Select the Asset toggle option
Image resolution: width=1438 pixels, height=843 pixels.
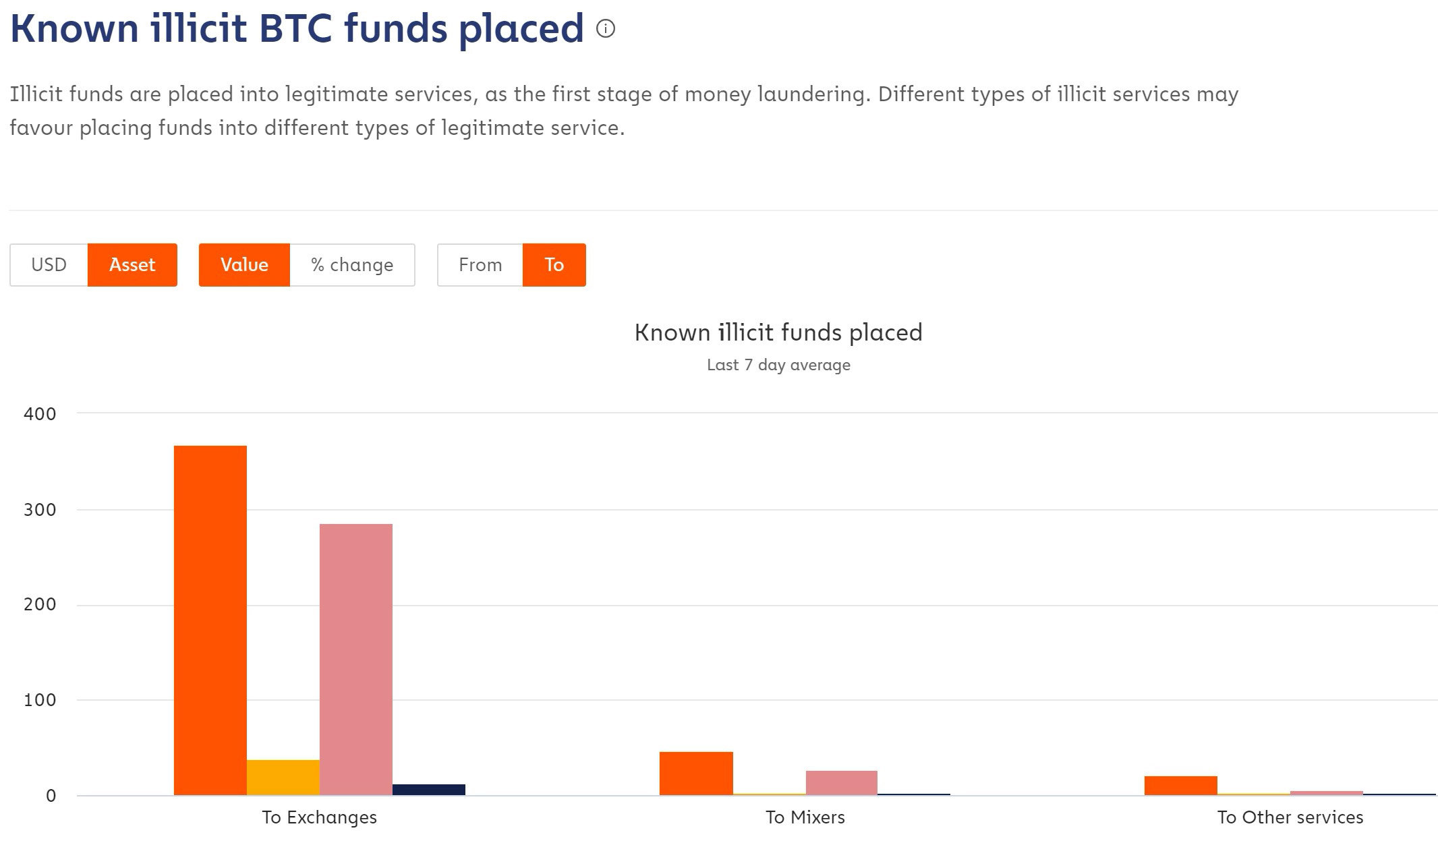coord(132,264)
